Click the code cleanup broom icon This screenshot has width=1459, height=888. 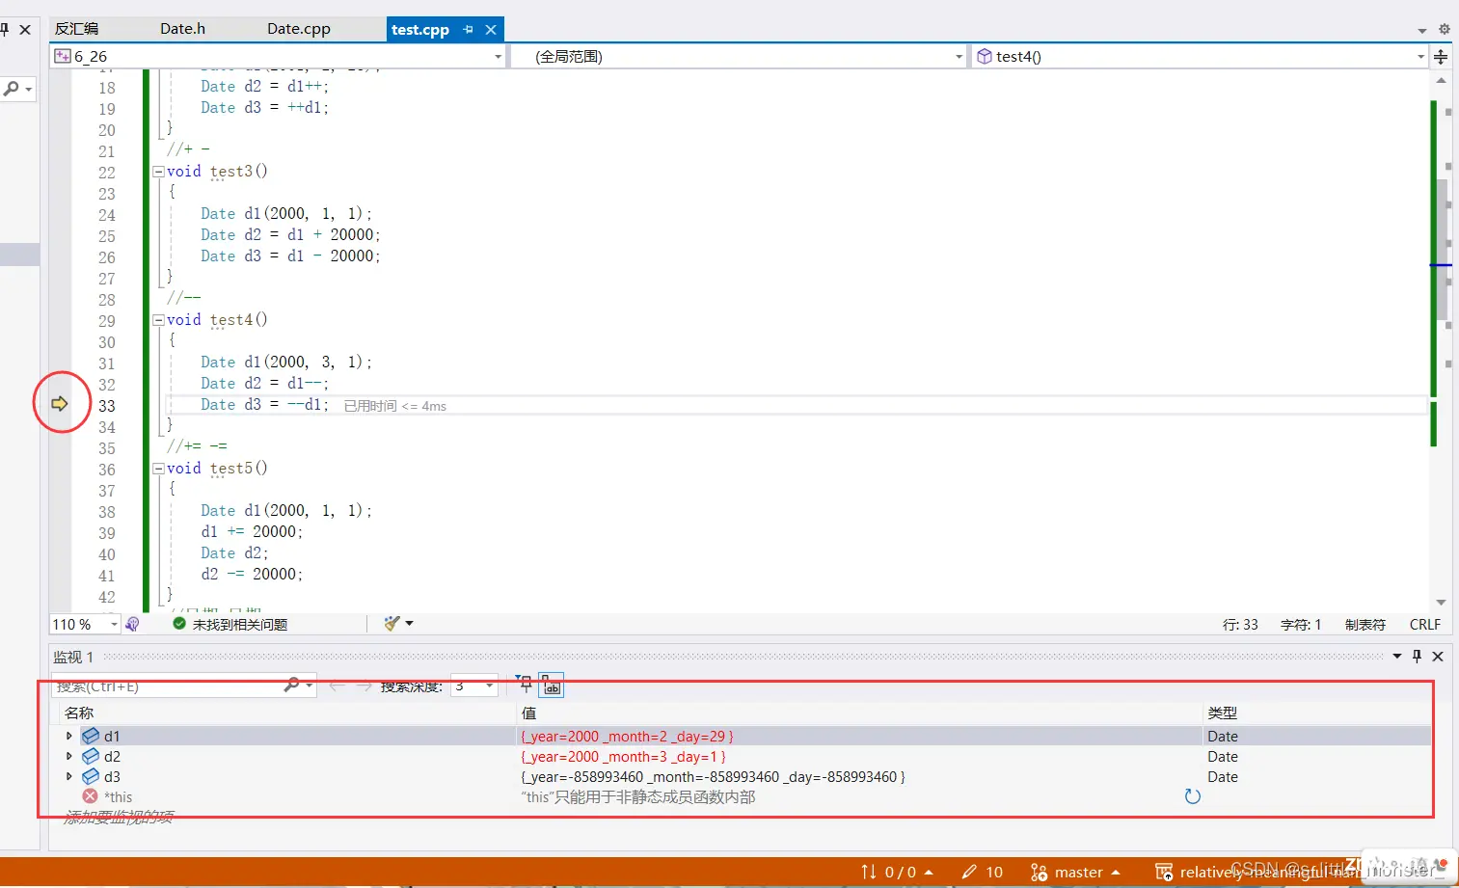click(x=392, y=624)
